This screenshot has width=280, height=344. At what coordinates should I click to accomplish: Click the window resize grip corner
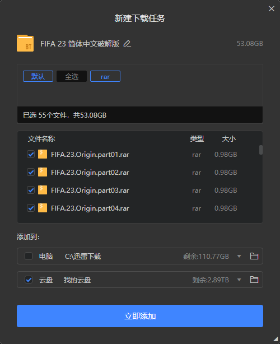pyautogui.click(x=276, y=340)
